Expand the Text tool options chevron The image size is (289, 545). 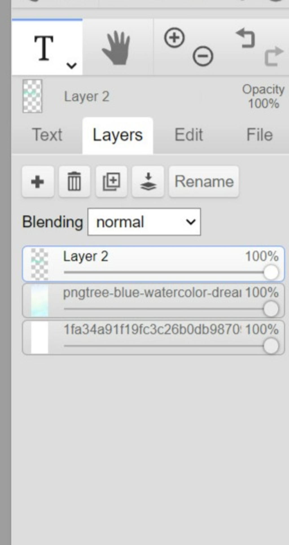(x=72, y=66)
